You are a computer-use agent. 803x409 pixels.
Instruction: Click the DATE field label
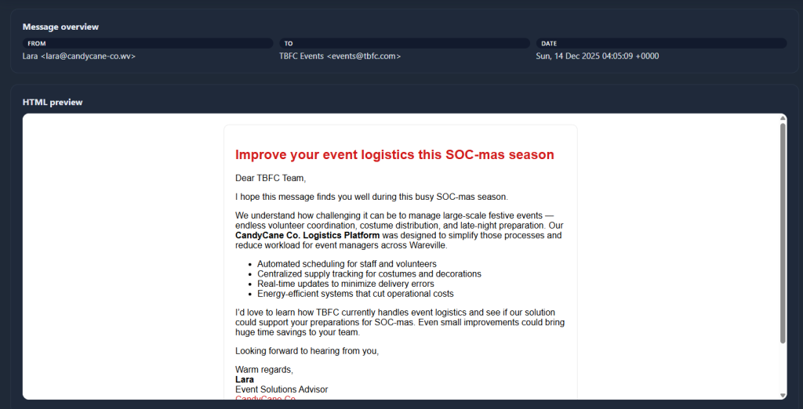[549, 44]
